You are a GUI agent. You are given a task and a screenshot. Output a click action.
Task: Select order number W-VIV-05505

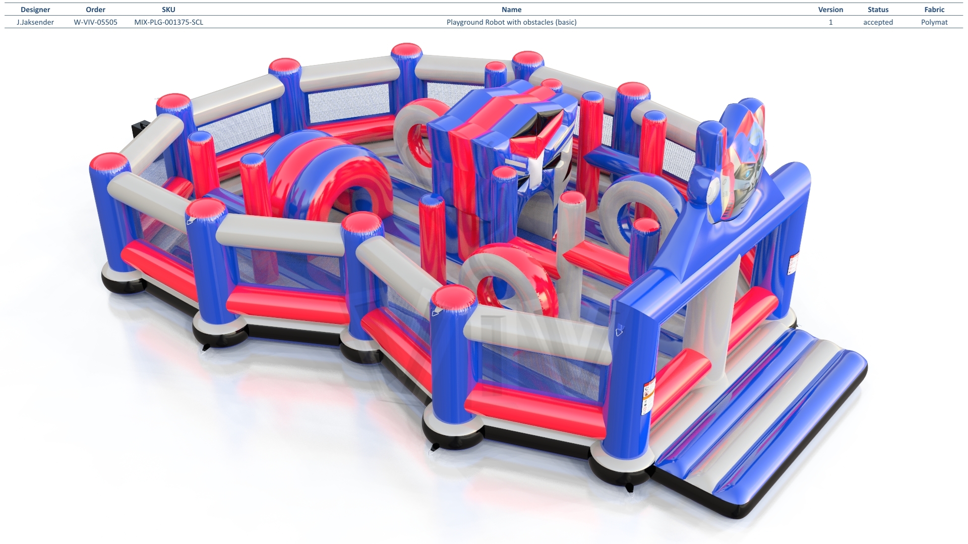[96, 22]
